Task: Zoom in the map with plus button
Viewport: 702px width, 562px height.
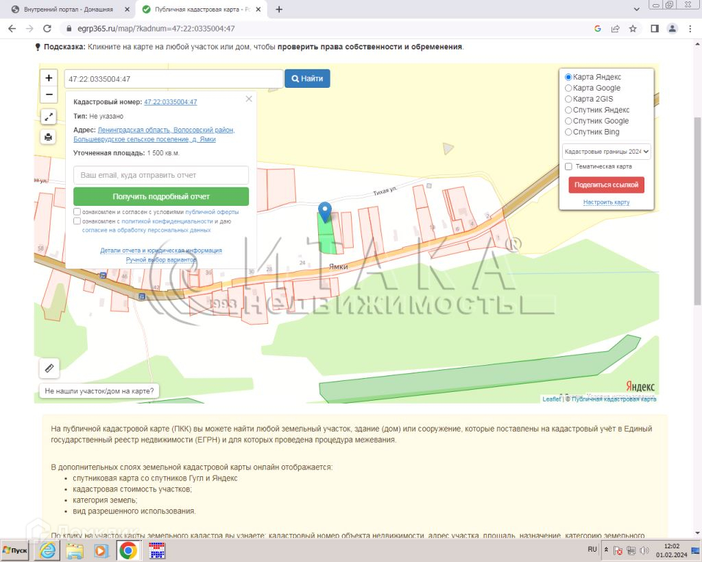Action: pos(49,78)
